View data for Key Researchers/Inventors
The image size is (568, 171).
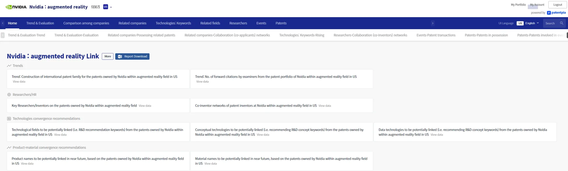point(145,106)
